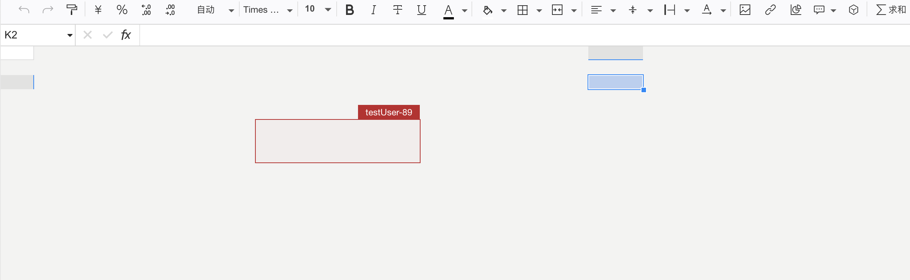The height and width of the screenshot is (280, 910).
Task: Open text wrap dropdown arrow
Action: point(687,10)
